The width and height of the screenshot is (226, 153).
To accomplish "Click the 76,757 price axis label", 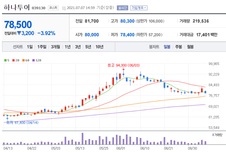I will coord(214,96).
